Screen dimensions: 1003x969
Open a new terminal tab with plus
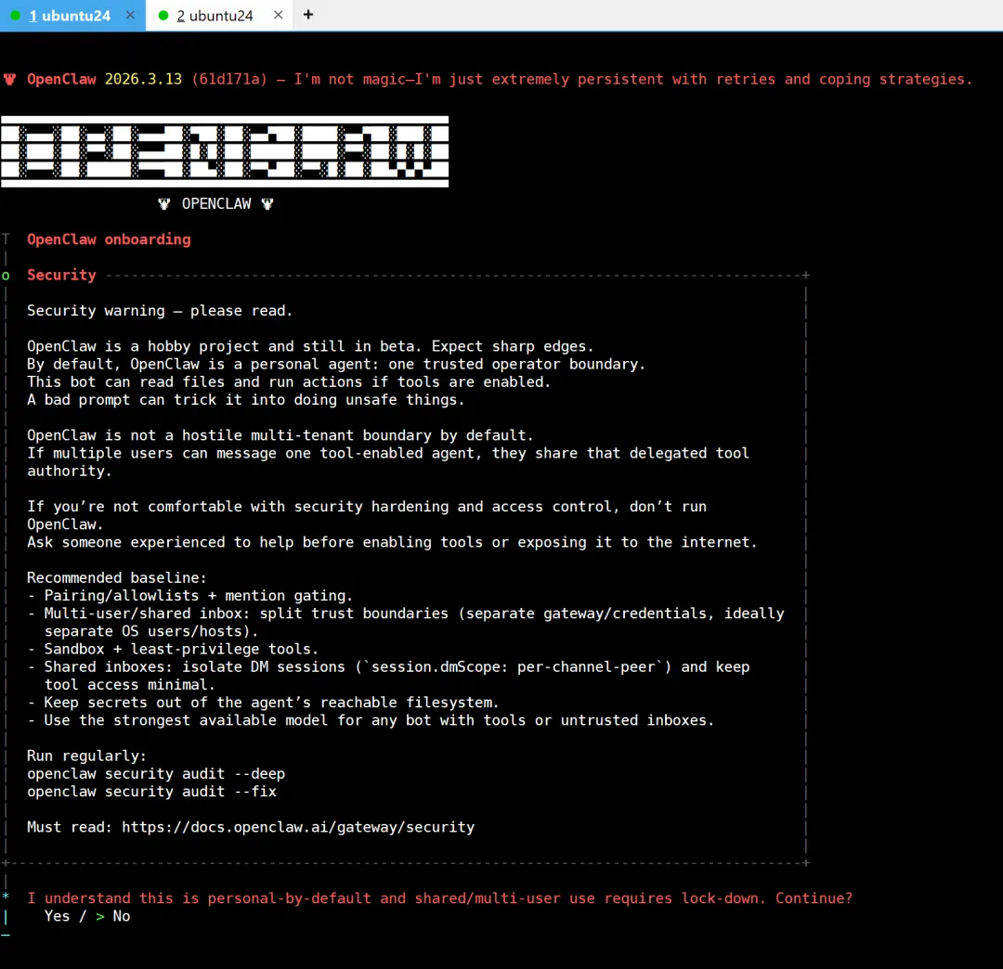[308, 15]
